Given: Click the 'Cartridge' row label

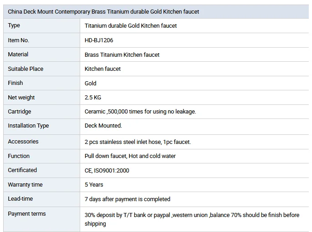Looking at the screenshot, I should [x=20, y=112].
